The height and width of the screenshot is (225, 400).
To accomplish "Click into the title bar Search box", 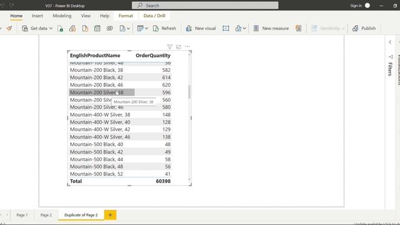I will pyautogui.click(x=205, y=6).
